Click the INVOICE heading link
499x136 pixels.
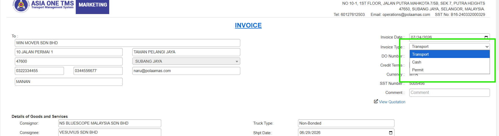248,25
